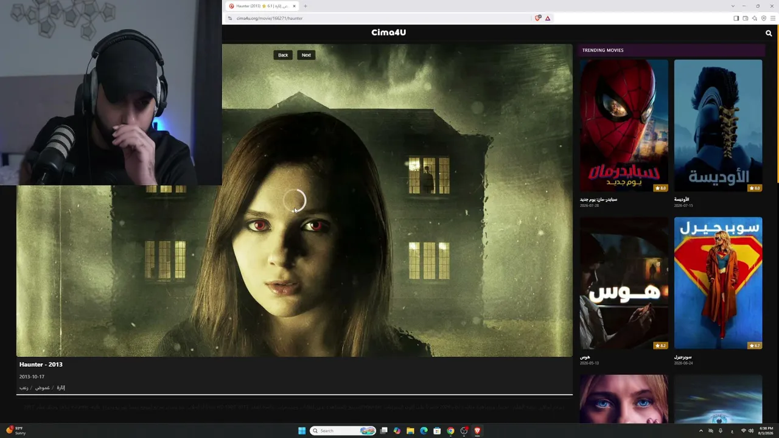
Task: Click the 8.0 rating badge on Spider-Man
Action: 660,188
